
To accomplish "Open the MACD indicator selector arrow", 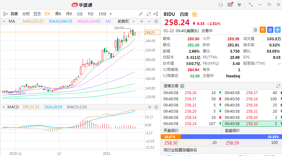I will coord(4,107).
